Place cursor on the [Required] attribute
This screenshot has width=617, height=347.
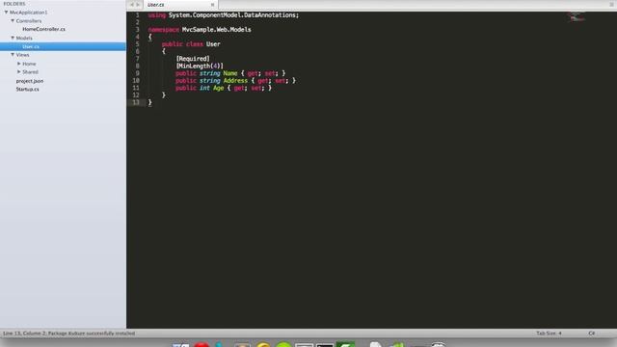193,59
